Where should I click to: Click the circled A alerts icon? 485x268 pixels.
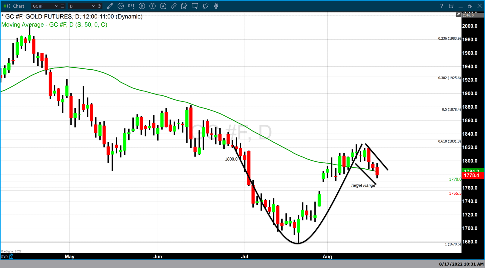point(163,6)
